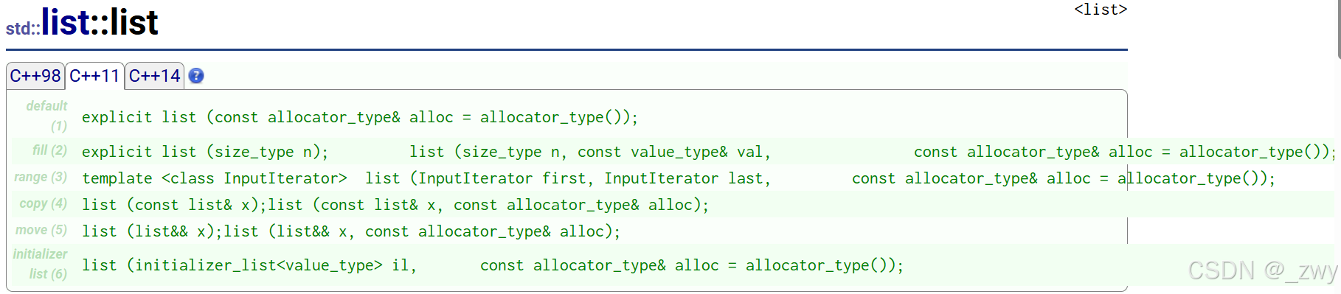Click the list::list page heading
Screen dimensions: 1341x294
[x=100, y=22]
